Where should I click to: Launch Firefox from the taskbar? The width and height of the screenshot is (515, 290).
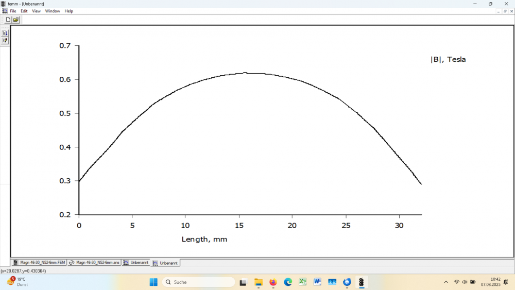click(x=273, y=282)
